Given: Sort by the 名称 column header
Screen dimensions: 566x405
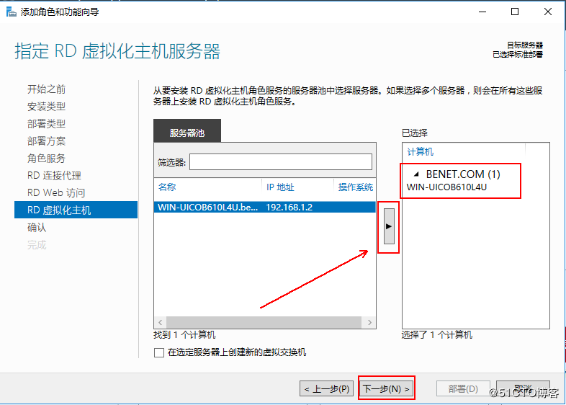Looking at the screenshot, I should pos(167,187).
